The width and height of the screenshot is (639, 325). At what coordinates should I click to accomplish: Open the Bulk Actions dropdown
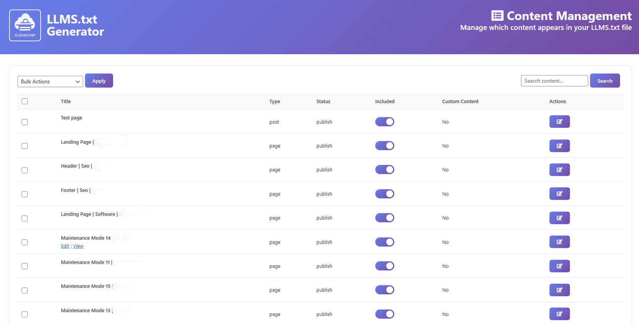pos(50,81)
